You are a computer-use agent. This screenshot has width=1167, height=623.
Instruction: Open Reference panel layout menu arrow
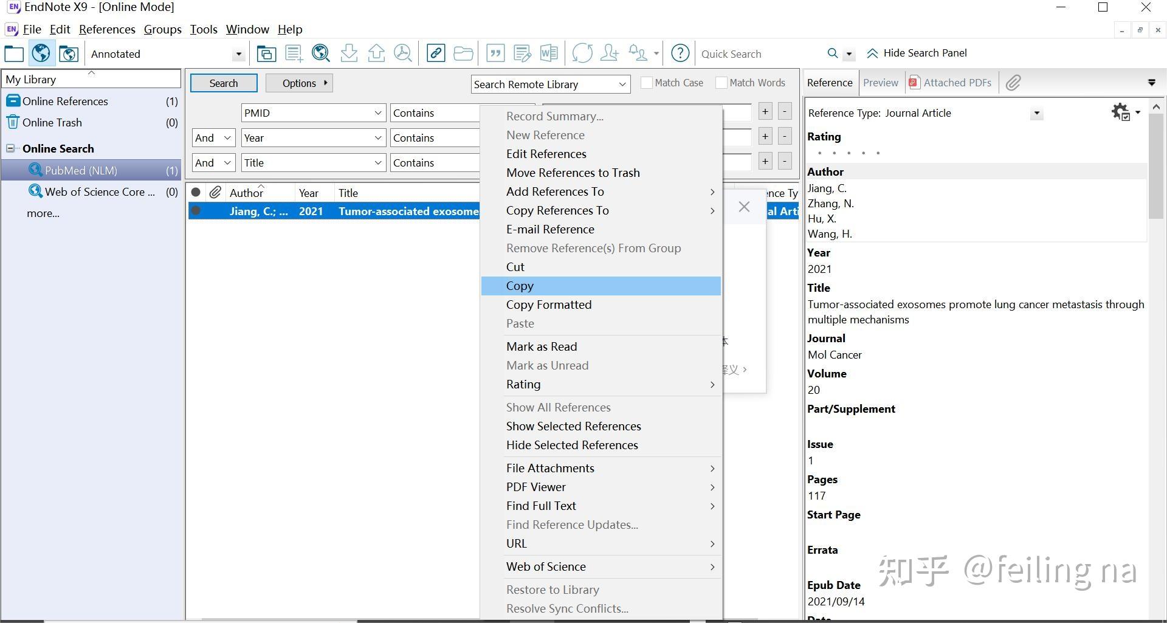tap(1137, 112)
